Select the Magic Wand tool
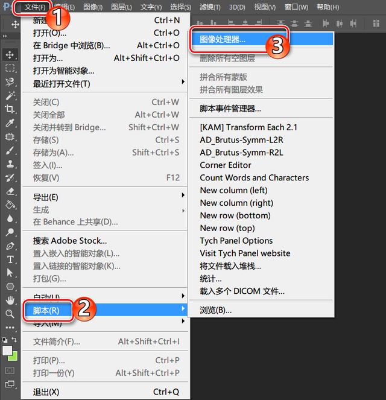This screenshot has width=386, height=400. point(10,95)
